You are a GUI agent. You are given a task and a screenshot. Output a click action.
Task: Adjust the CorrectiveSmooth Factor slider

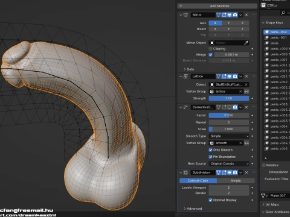point(229,115)
